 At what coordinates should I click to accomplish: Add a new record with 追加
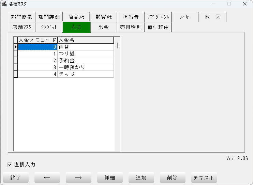(141, 178)
